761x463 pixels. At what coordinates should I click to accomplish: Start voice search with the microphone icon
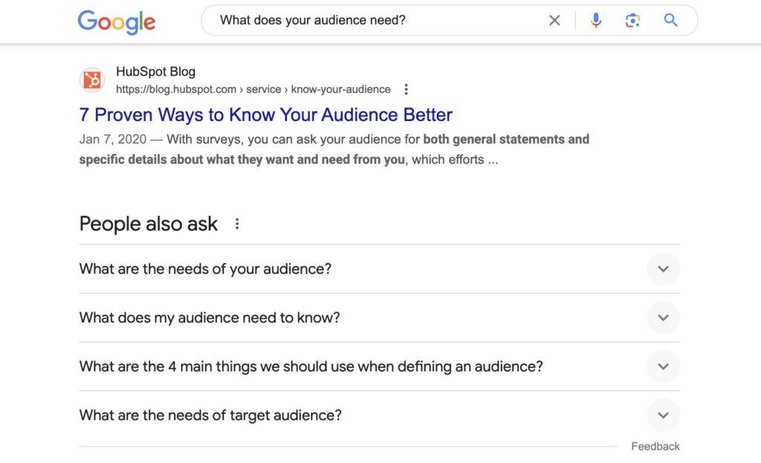coord(596,20)
